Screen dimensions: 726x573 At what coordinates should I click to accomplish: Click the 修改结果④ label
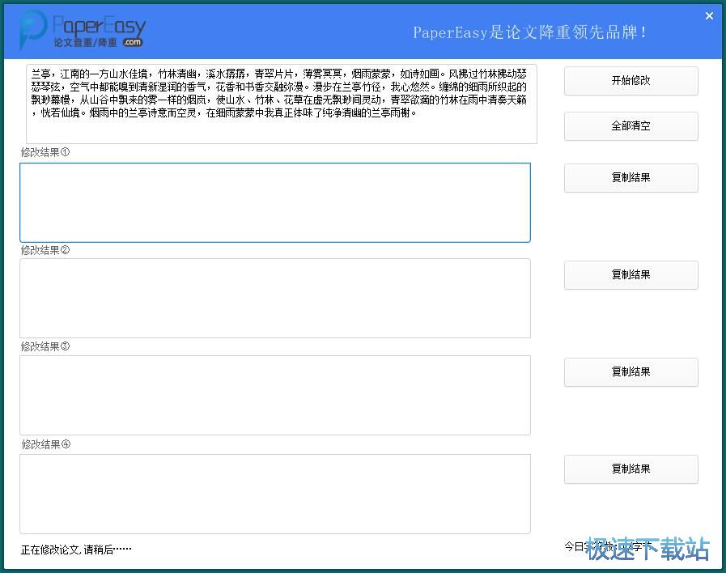45,444
